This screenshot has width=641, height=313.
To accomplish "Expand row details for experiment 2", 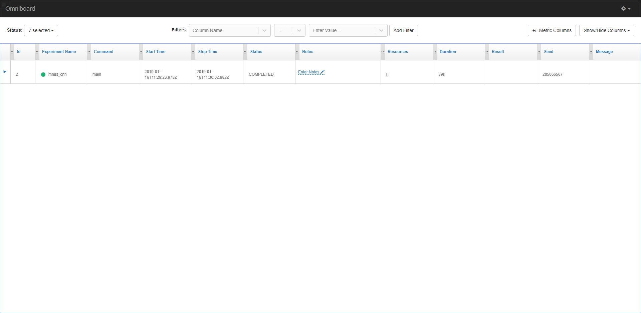I will (5, 72).
